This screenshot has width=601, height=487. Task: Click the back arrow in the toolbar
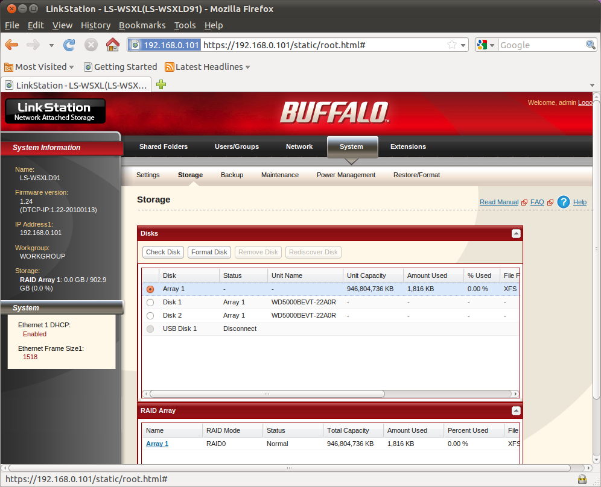(x=11, y=45)
